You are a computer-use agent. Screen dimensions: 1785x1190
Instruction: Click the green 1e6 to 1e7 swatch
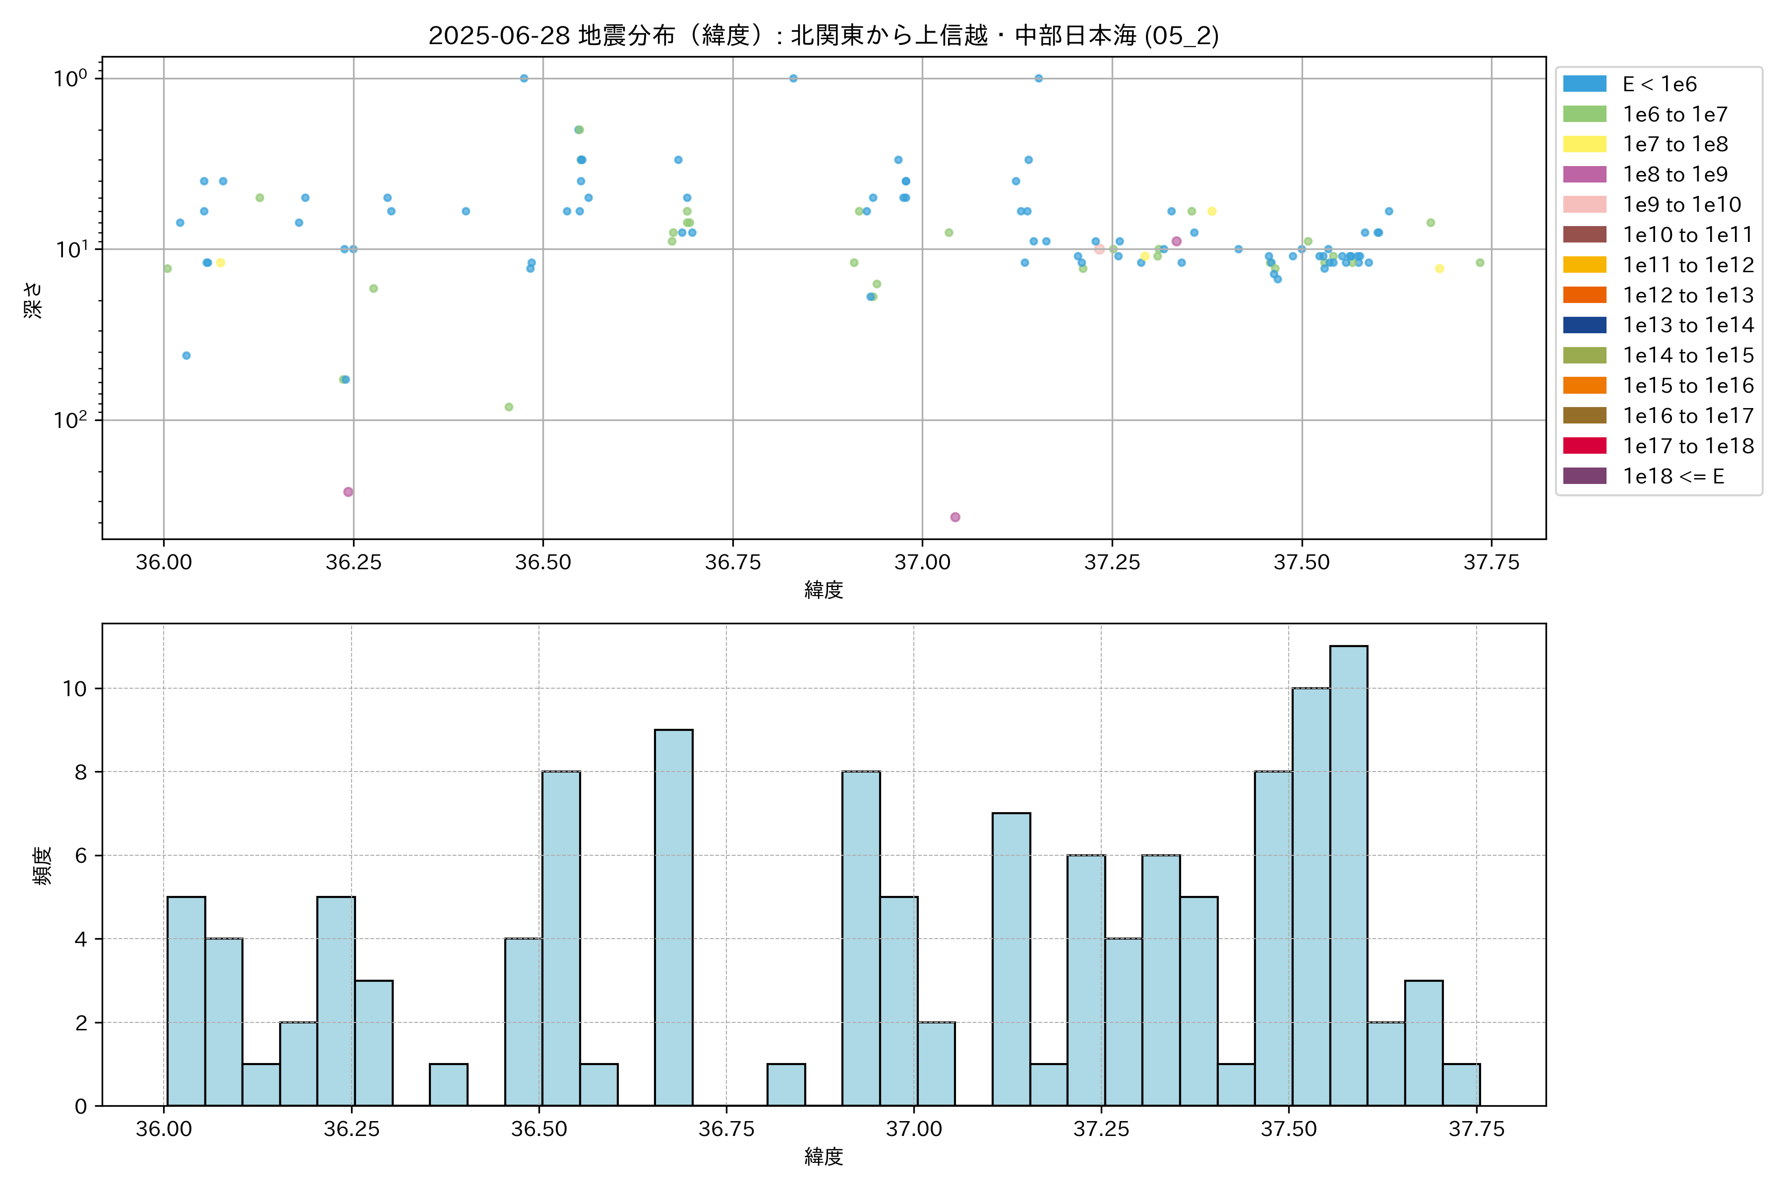(1584, 114)
